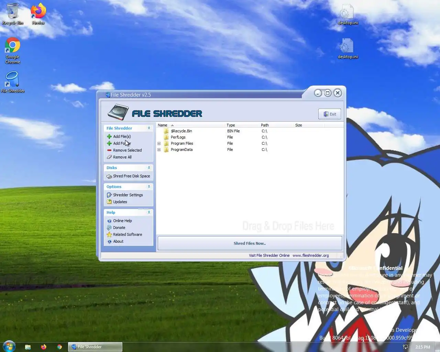
Task: Click the About info icon
Action: pos(109,241)
